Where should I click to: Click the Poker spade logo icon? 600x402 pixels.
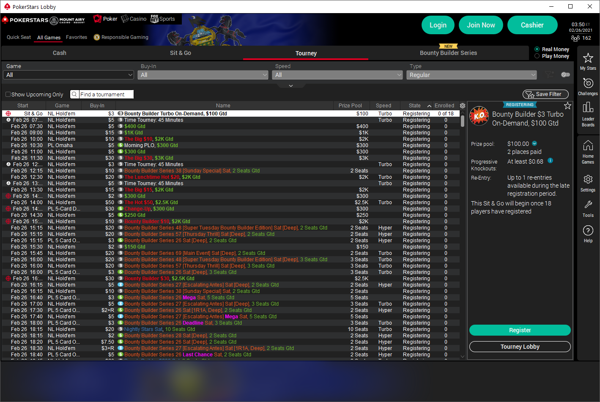[x=97, y=19]
